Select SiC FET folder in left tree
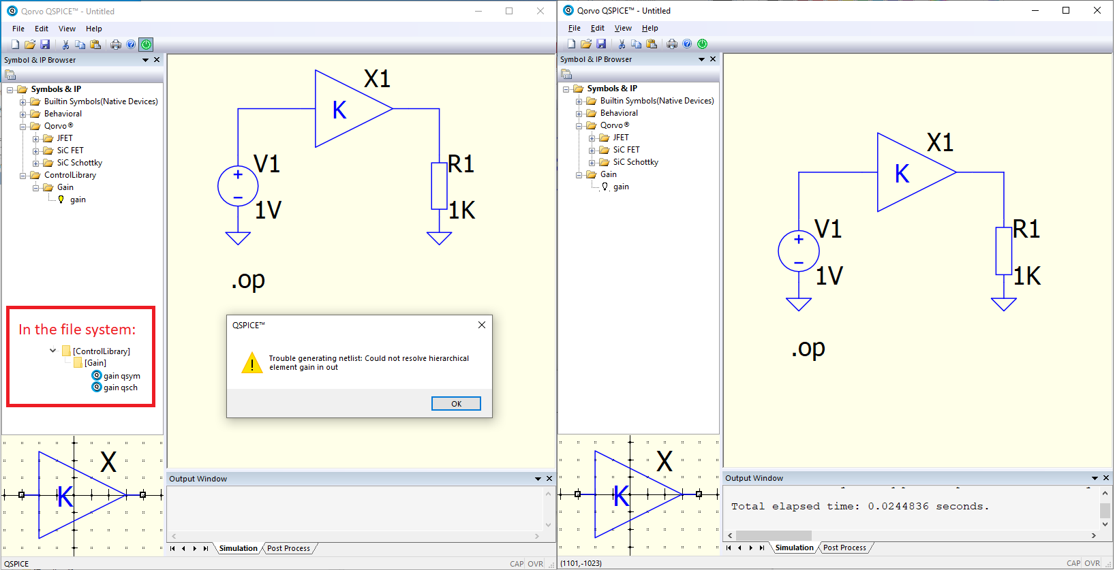 point(70,151)
